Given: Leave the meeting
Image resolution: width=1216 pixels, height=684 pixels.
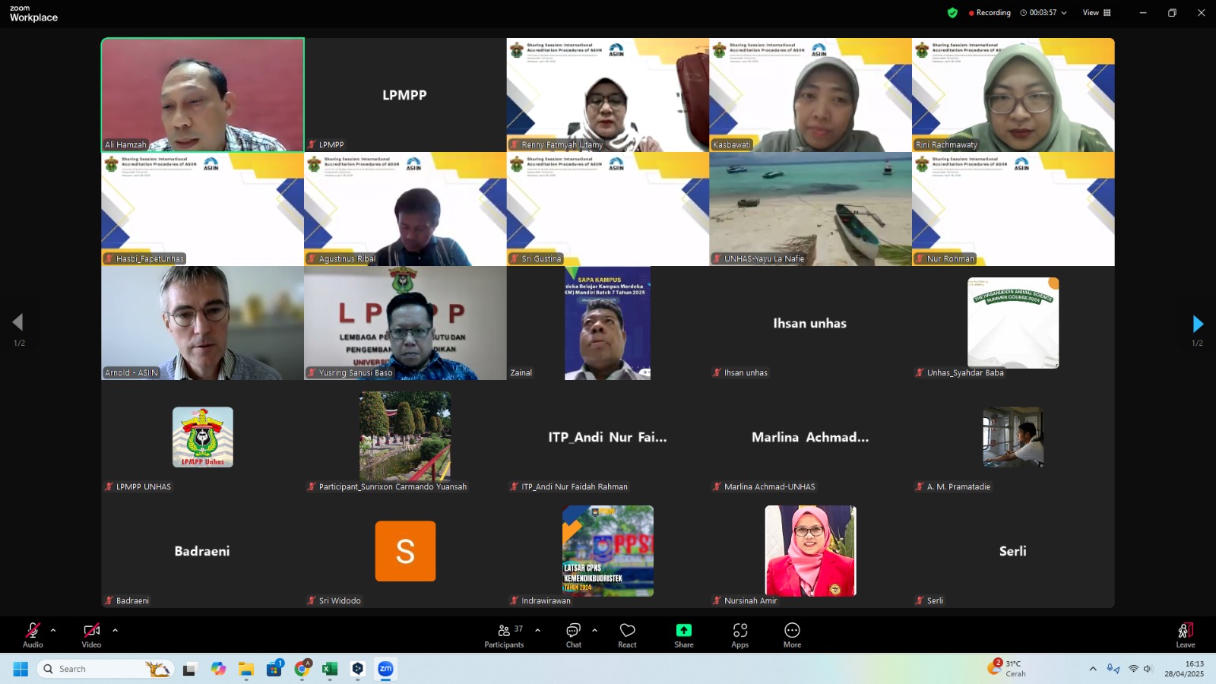Looking at the screenshot, I should coord(1185,634).
